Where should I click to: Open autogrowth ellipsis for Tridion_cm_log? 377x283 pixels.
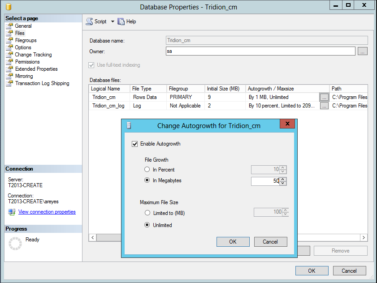pyautogui.click(x=324, y=106)
